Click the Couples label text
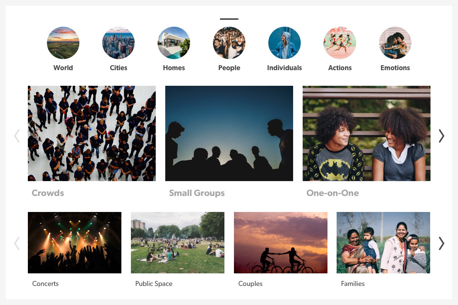 point(250,284)
